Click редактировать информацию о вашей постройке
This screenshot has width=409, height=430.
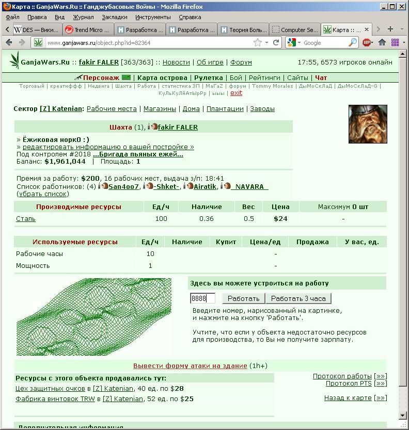click(x=108, y=147)
